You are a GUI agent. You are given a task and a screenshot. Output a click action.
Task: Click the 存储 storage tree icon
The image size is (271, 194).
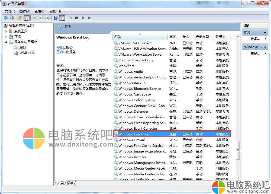click(11, 37)
